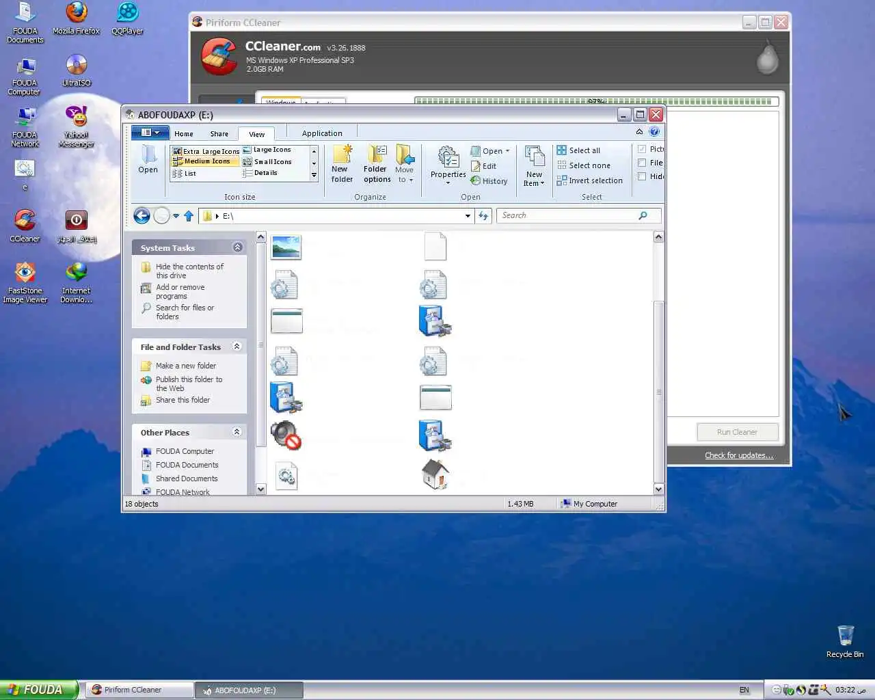Choose Small Icons layout
This screenshot has height=700, width=875.
coord(267,162)
